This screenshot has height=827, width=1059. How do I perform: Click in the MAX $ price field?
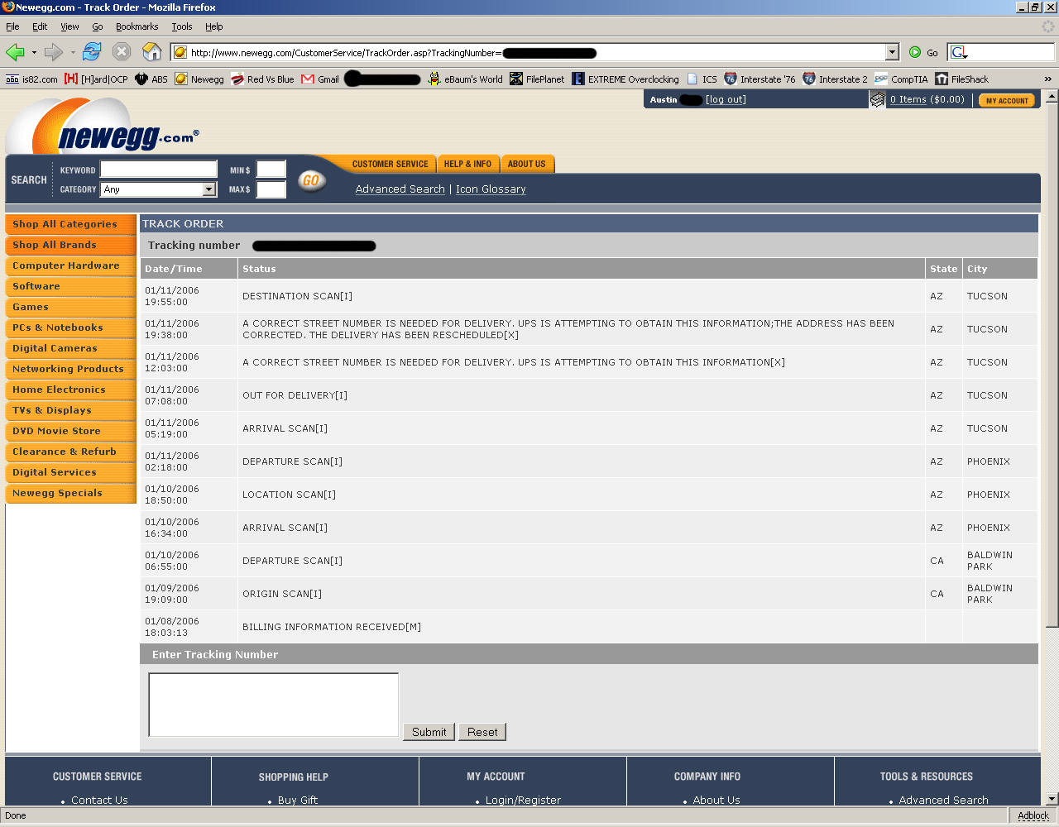point(271,189)
